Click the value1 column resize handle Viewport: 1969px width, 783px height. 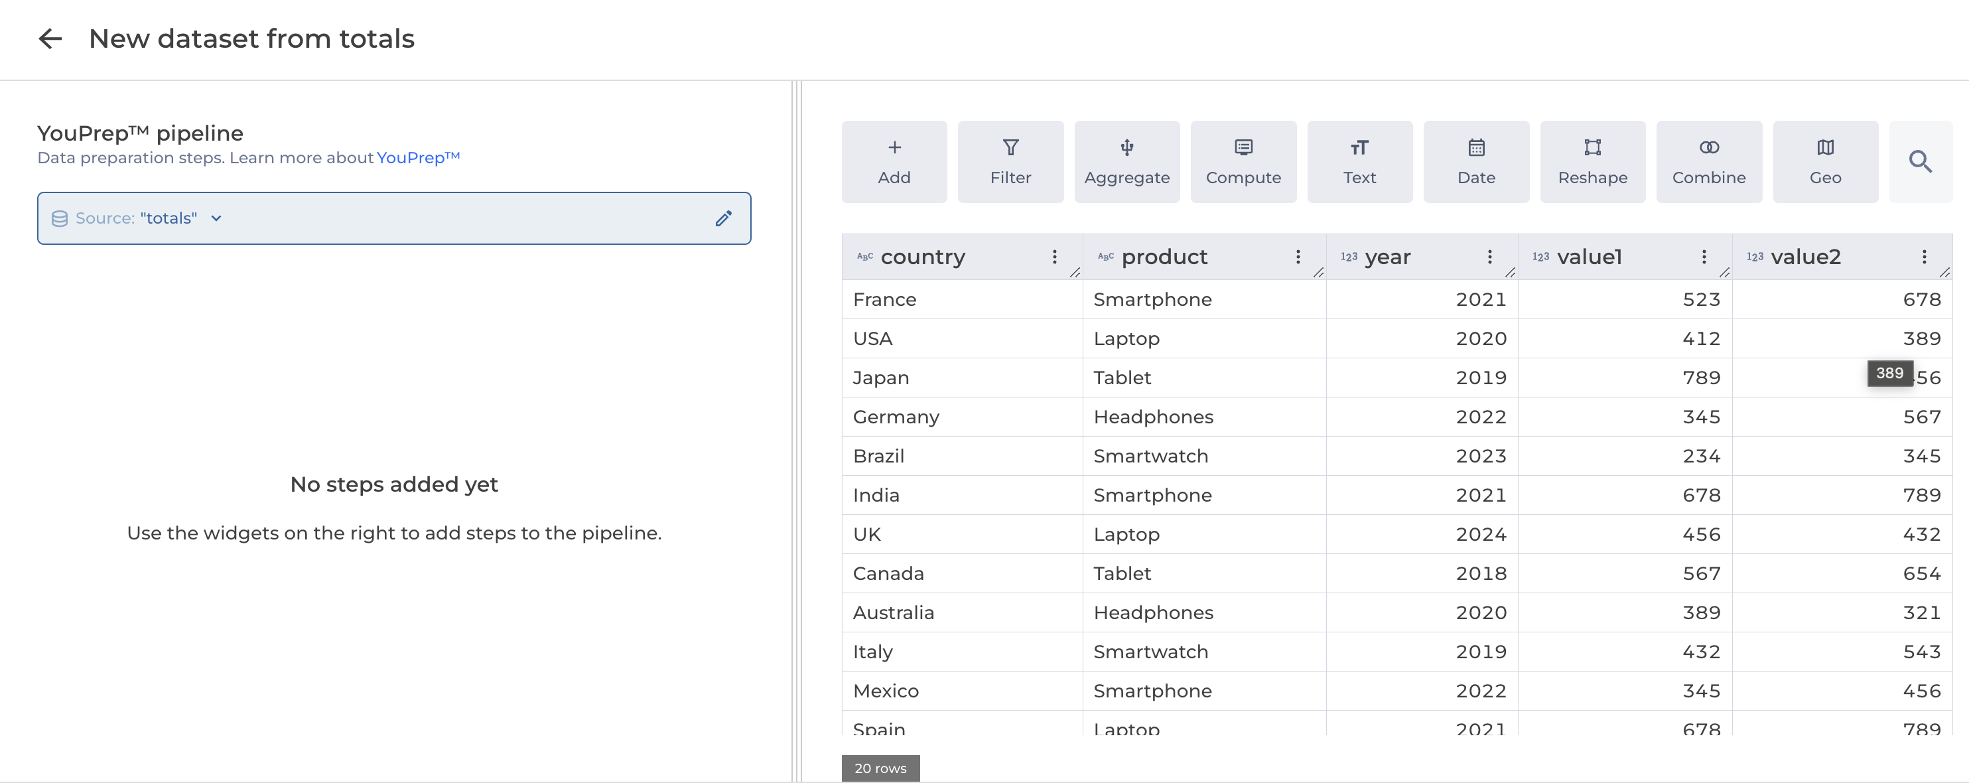coord(1724,273)
